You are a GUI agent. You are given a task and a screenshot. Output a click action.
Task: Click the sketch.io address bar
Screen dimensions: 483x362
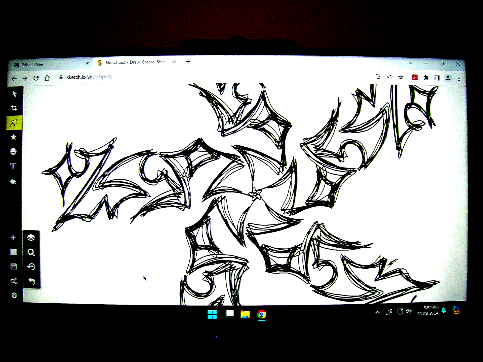[89, 77]
